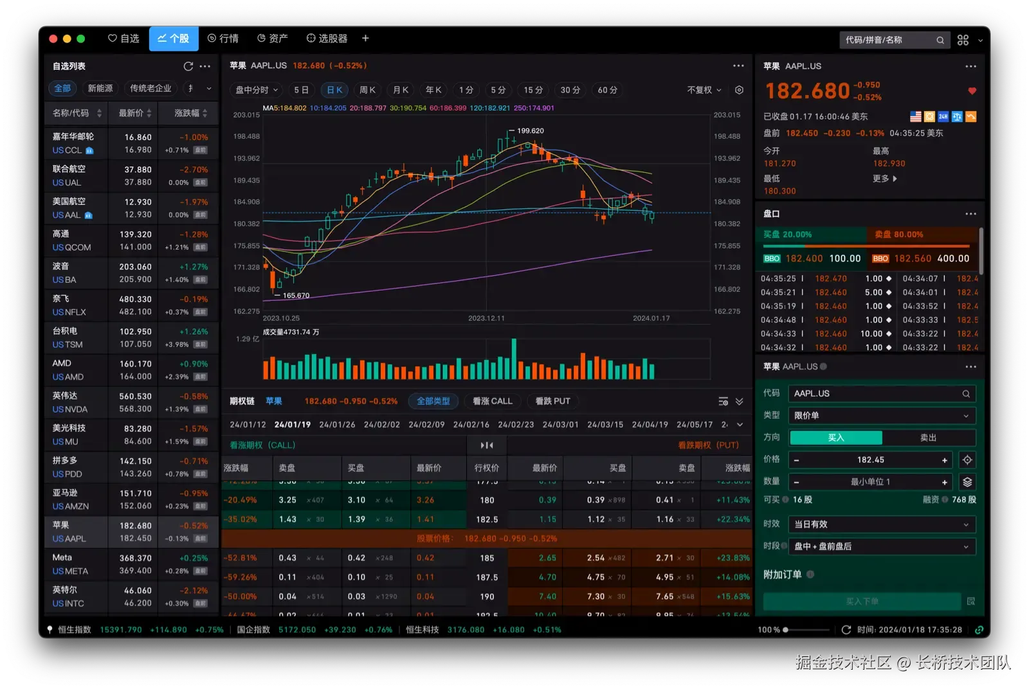Select 买入 buy direction

click(x=835, y=438)
